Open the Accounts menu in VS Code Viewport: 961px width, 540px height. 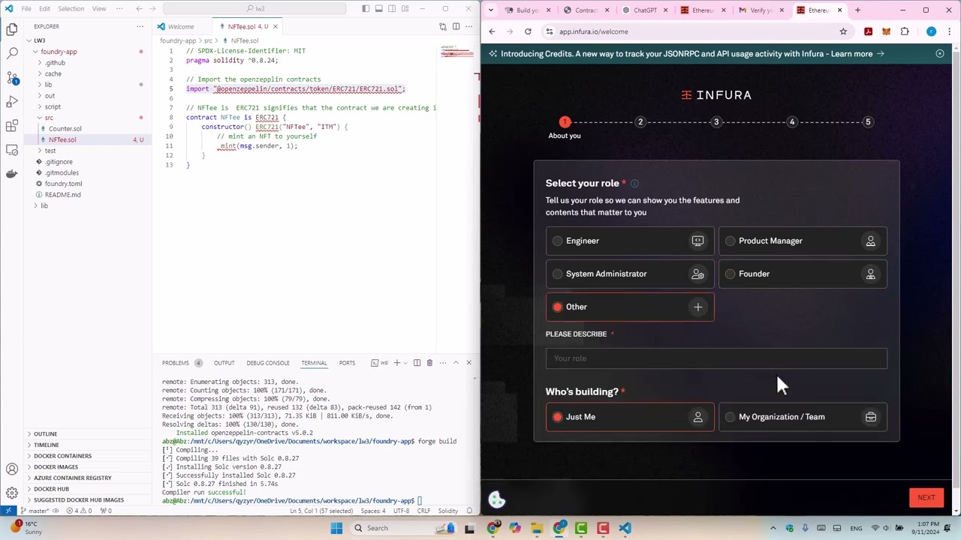[12, 469]
